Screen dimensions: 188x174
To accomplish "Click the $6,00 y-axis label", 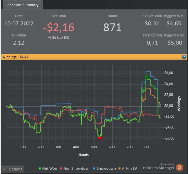I will click(x=169, y=73).
